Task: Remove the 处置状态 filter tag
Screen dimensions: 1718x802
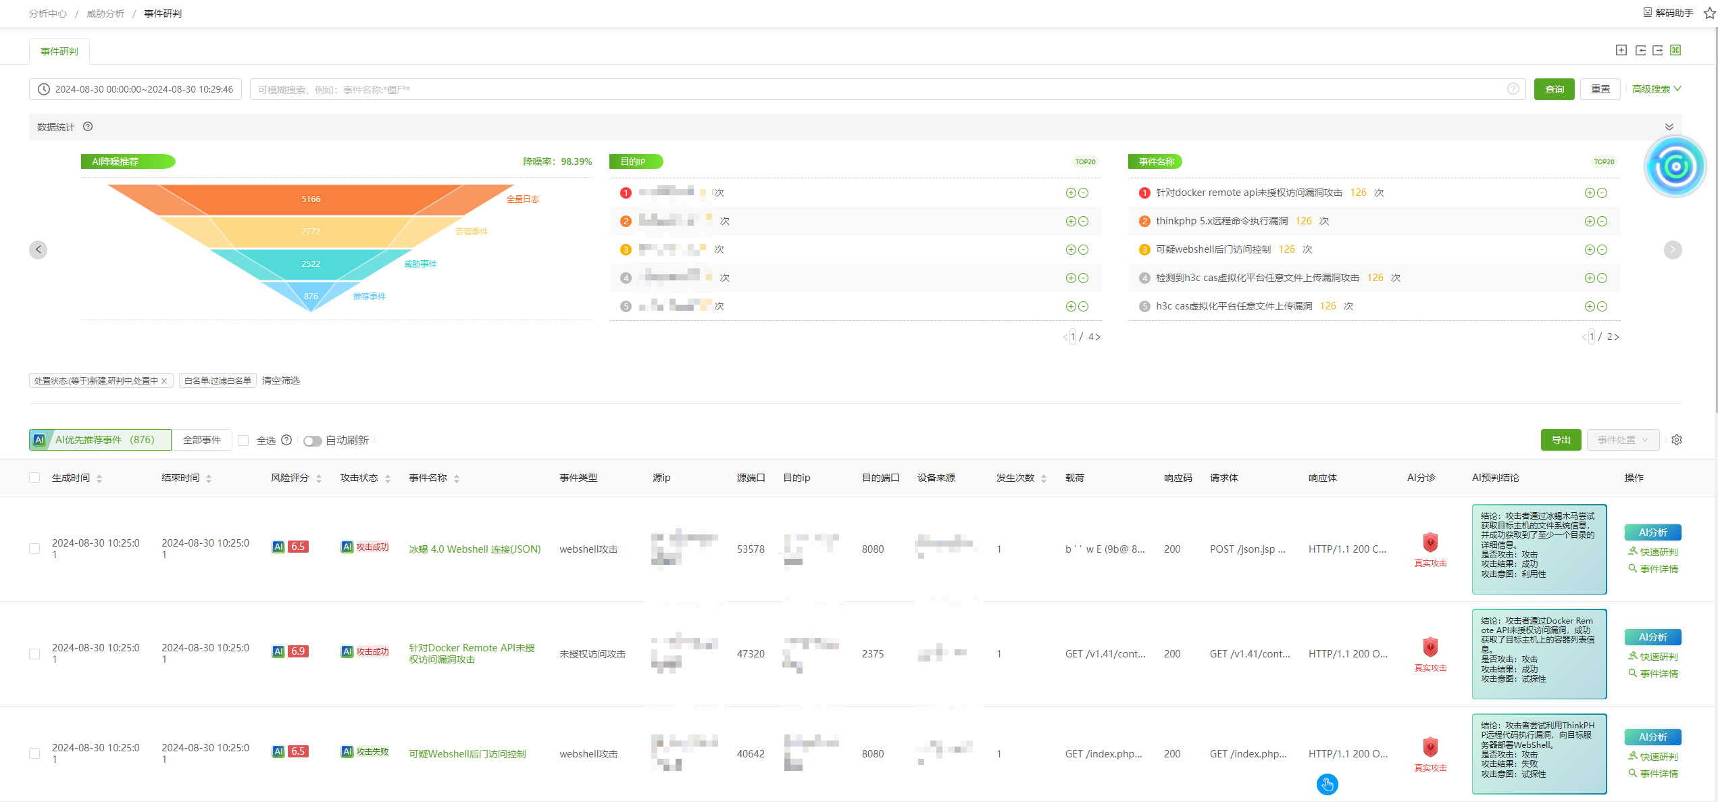Action: pyautogui.click(x=164, y=381)
